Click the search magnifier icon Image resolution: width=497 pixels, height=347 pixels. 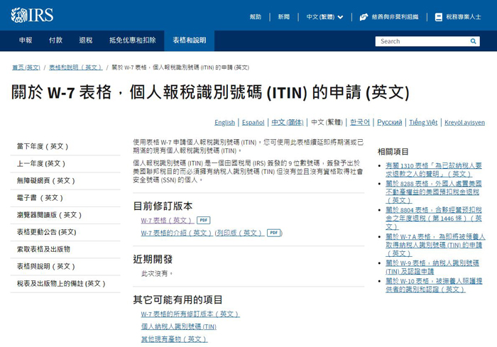point(474,41)
